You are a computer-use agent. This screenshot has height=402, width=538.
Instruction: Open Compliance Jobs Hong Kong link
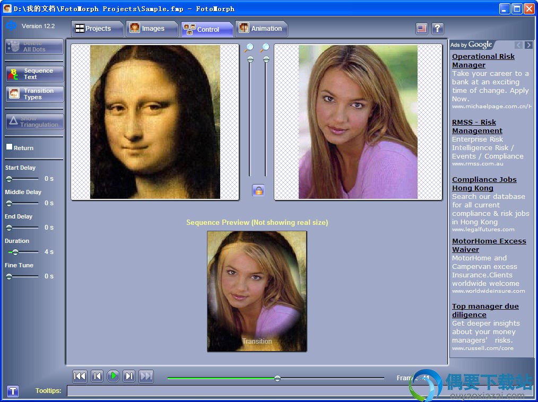(x=484, y=183)
